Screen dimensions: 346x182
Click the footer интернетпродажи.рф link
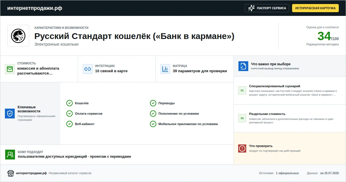(x=31, y=173)
